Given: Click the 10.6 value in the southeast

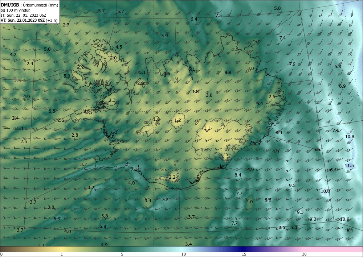Looking at the screenshot, I should pos(344,219).
